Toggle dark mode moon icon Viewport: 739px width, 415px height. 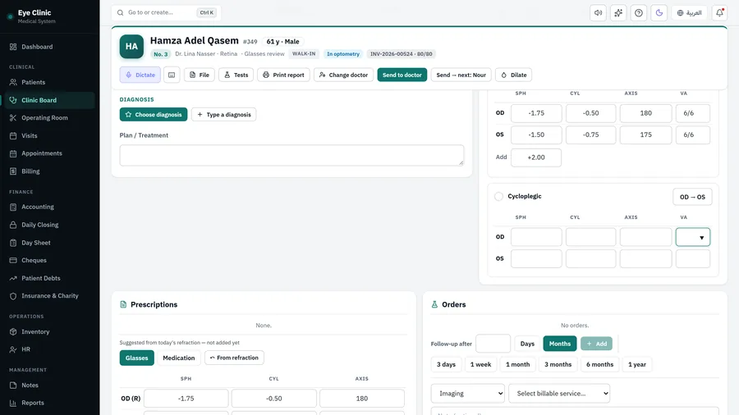(x=659, y=12)
